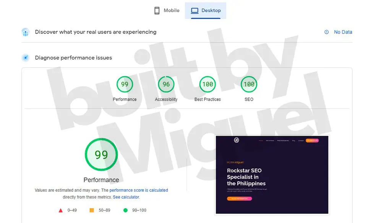
Task: Click the orange square 50–89 legend icon
Action: click(x=92, y=210)
